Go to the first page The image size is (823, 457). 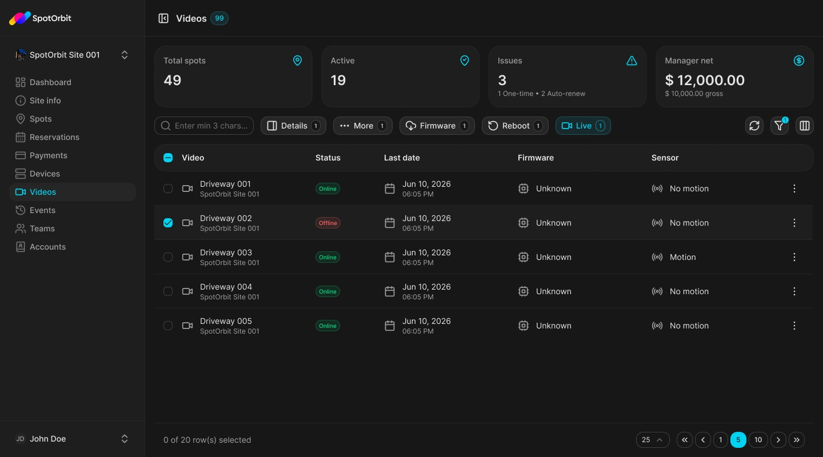click(685, 440)
